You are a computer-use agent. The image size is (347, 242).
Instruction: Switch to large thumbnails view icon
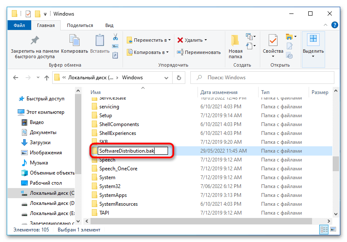click(x=333, y=229)
